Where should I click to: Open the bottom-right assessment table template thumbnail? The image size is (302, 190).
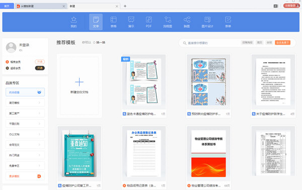[x=273, y=151]
